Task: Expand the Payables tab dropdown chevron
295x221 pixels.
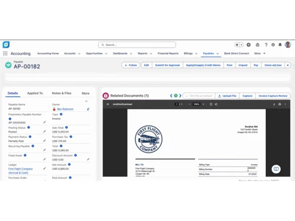Action: tap(218, 54)
